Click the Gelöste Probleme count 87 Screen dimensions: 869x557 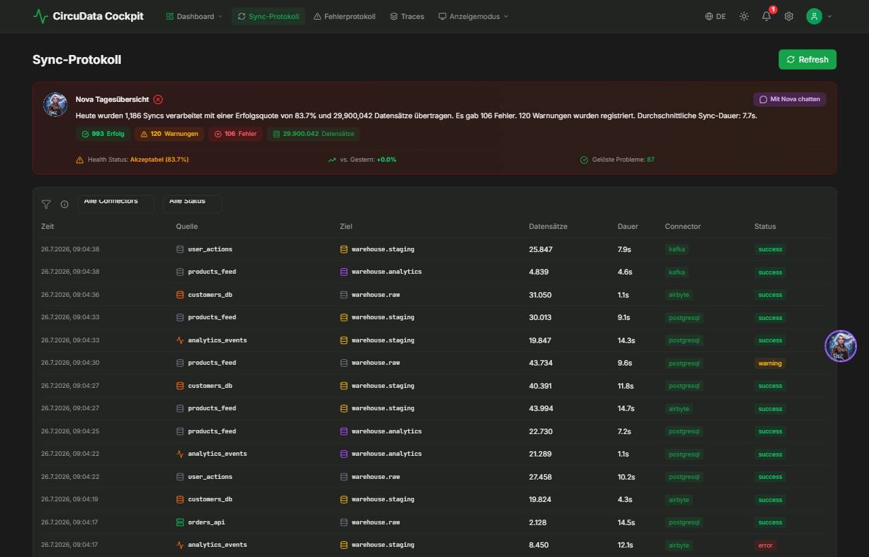click(x=650, y=160)
